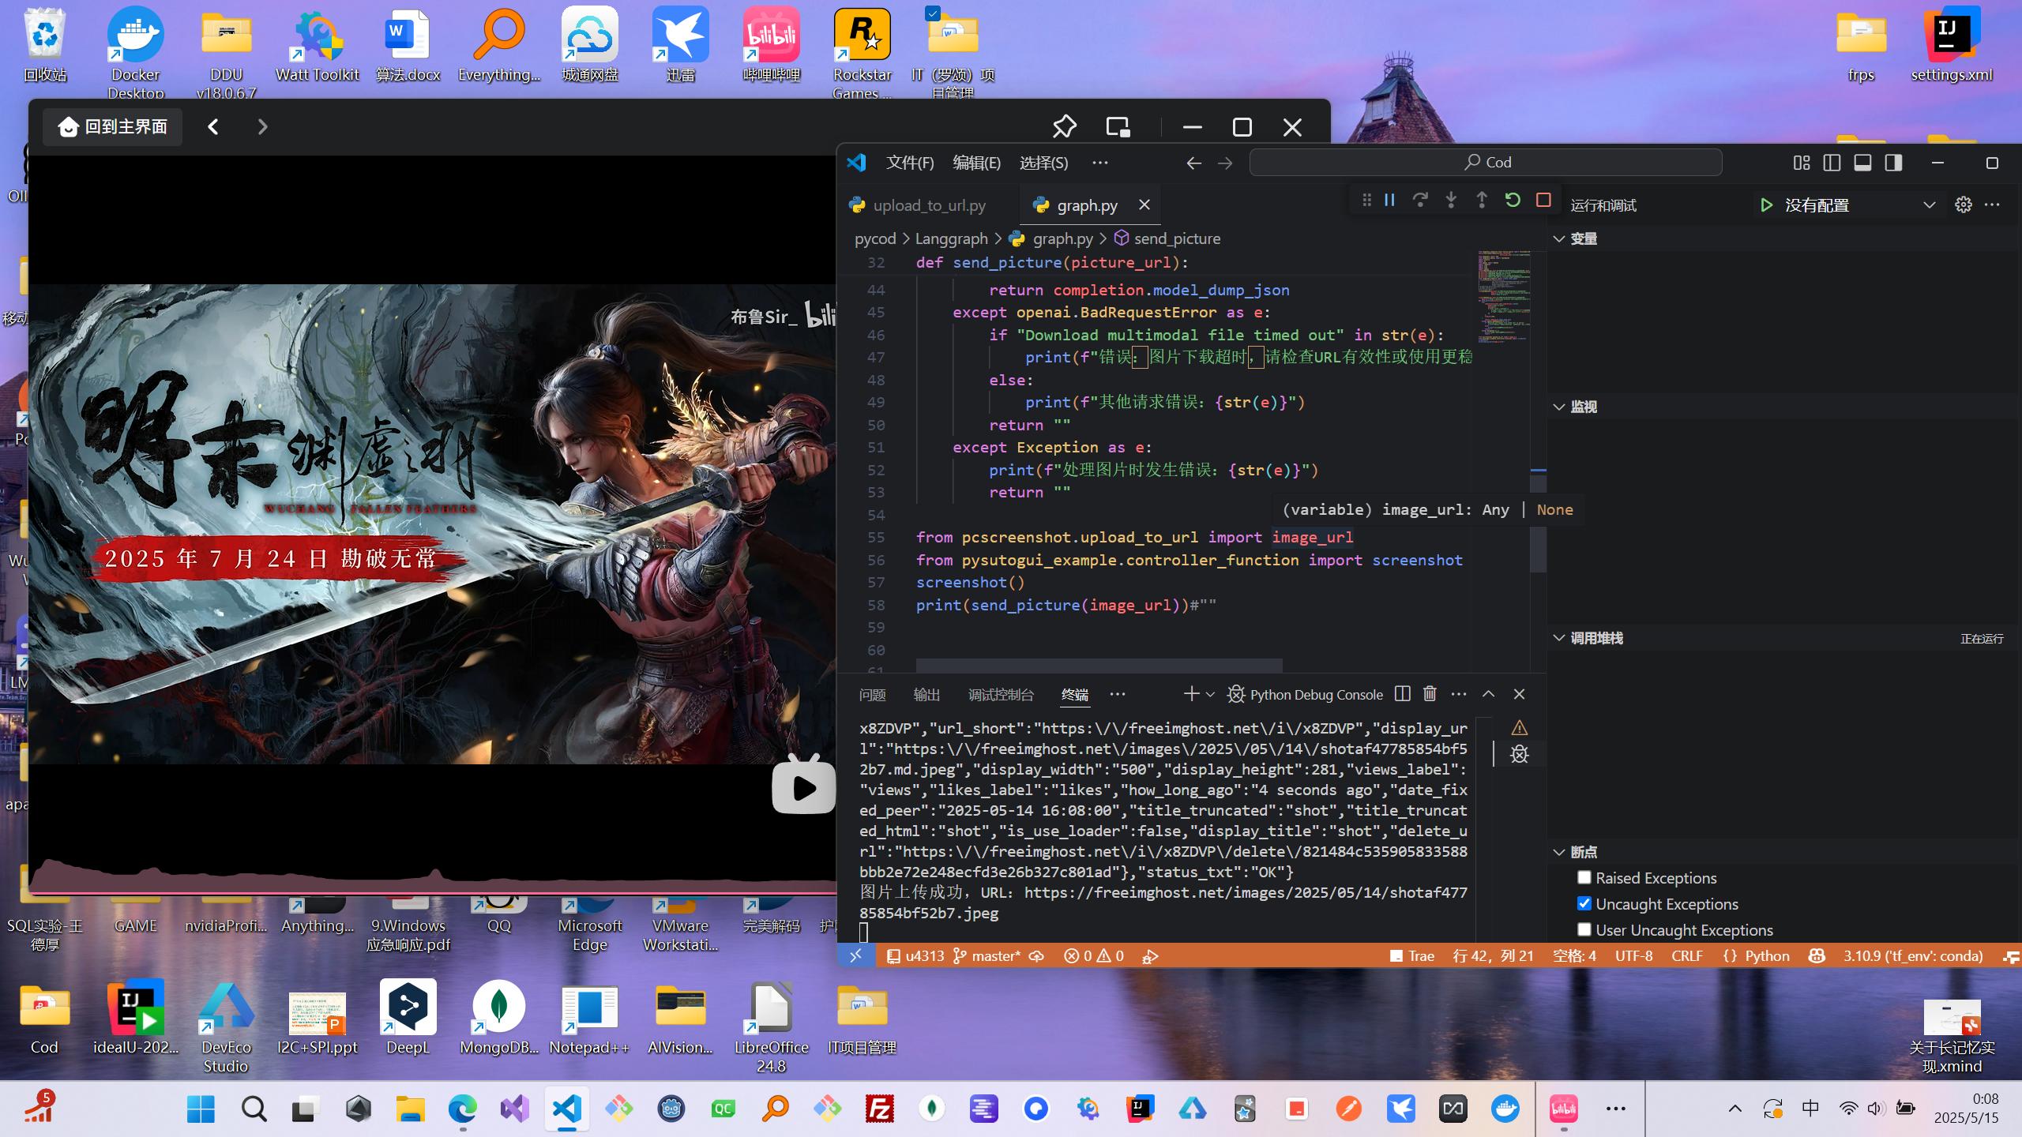Toggle secondary side bar layout icon
2022x1137 pixels.
1893,163
